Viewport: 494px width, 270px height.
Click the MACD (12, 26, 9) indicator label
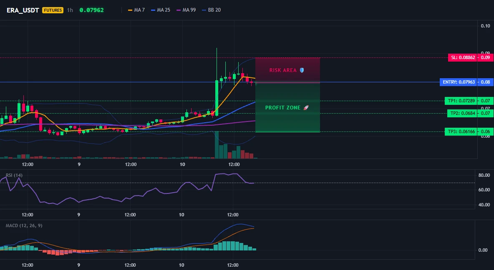coord(24,225)
